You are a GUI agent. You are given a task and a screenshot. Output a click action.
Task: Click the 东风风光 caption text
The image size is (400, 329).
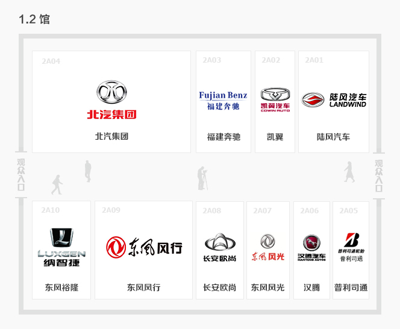267,287
